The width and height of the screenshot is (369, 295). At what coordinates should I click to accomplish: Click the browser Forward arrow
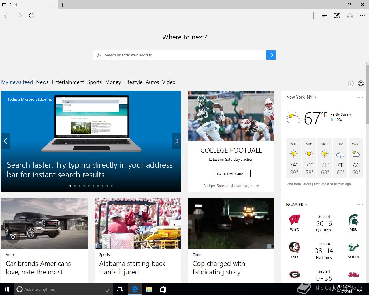[x=19, y=16]
